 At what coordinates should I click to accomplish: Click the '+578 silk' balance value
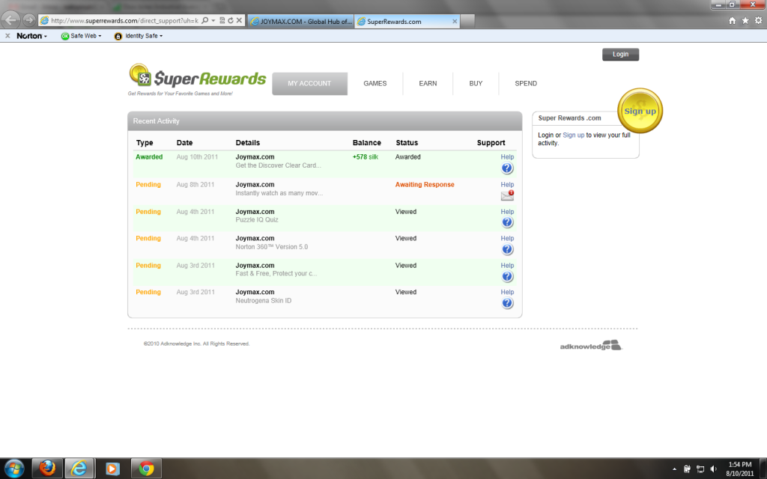click(x=366, y=157)
